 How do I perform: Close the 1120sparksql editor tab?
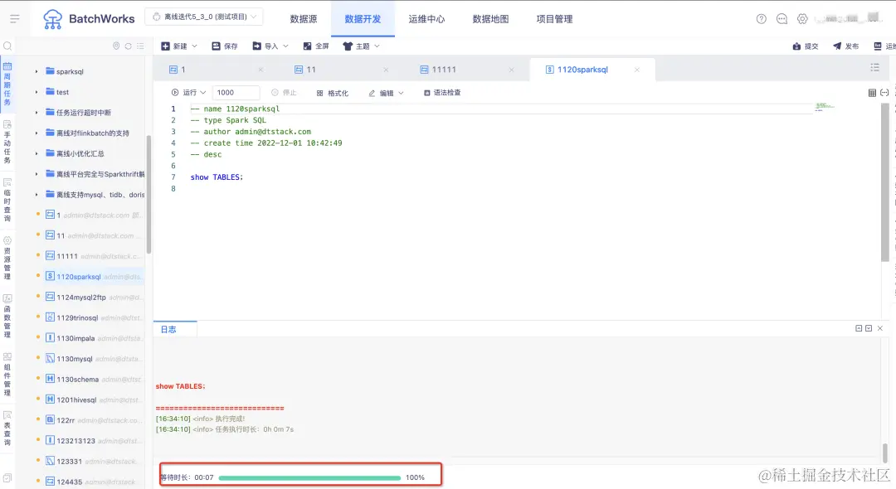636,70
